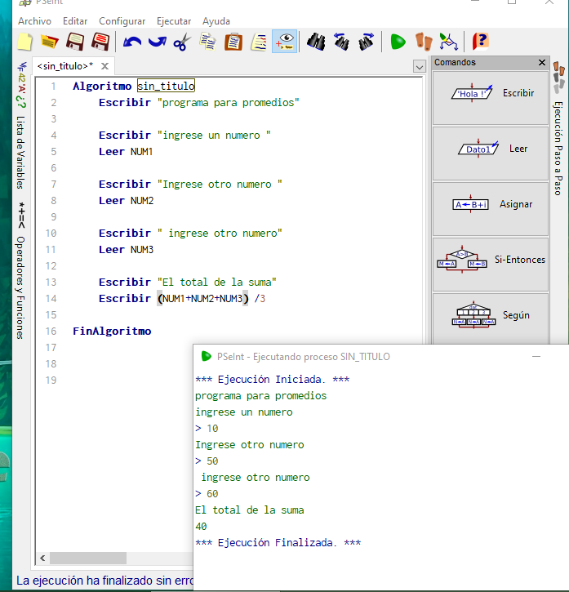Open Find with the binoculars icon
This screenshot has height=592, width=569.
pyautogui.click(x=316, y=42)
